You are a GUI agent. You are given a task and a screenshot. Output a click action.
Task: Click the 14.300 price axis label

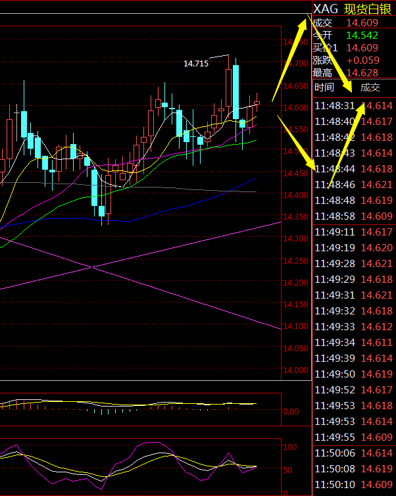(x=295, y=239)
